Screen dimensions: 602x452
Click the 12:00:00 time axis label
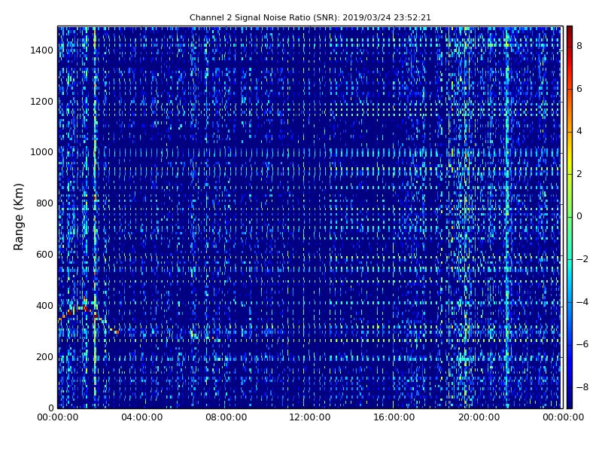(x=310, y=417)
